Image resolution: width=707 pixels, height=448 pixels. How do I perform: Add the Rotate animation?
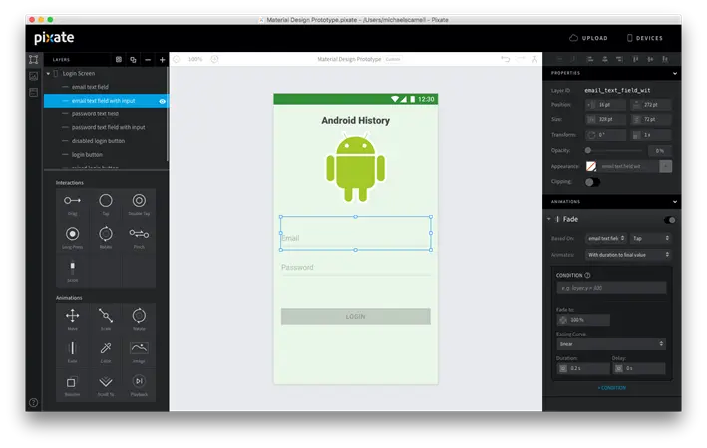click(x=139, y=320)
